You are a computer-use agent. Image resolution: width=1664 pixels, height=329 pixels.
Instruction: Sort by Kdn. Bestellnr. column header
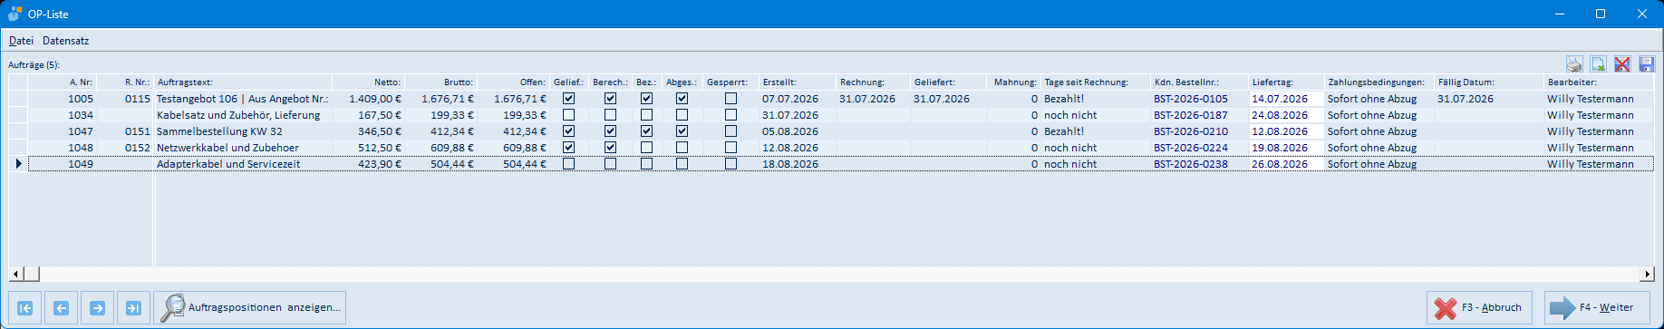tap(1200, 82)
